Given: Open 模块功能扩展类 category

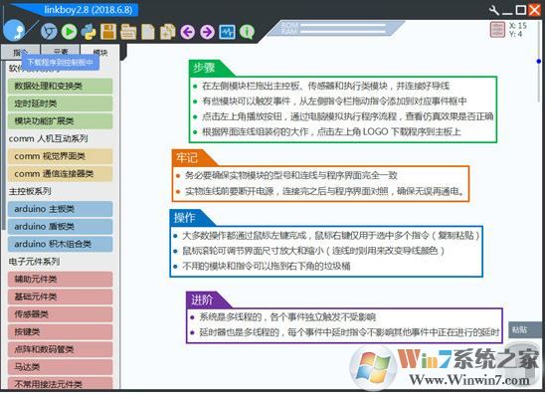Looking at the screenshot, I should [60, 121].
